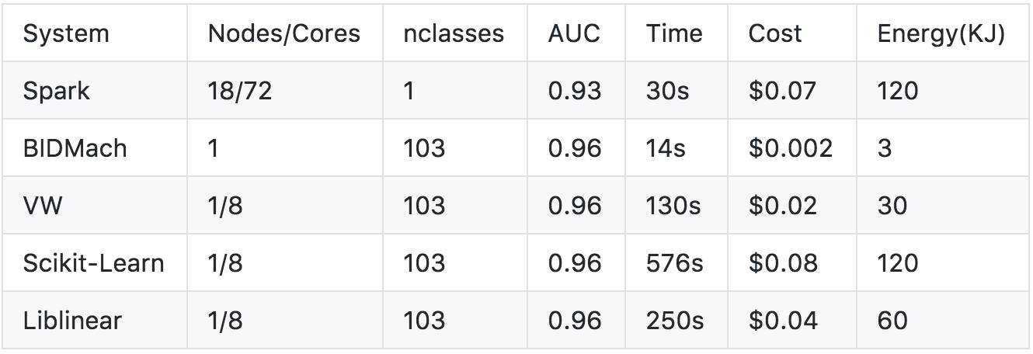The height and width of the screenshot is (354, 1033).
Task: Click the Time column header
Action: (x=674, y=33)
